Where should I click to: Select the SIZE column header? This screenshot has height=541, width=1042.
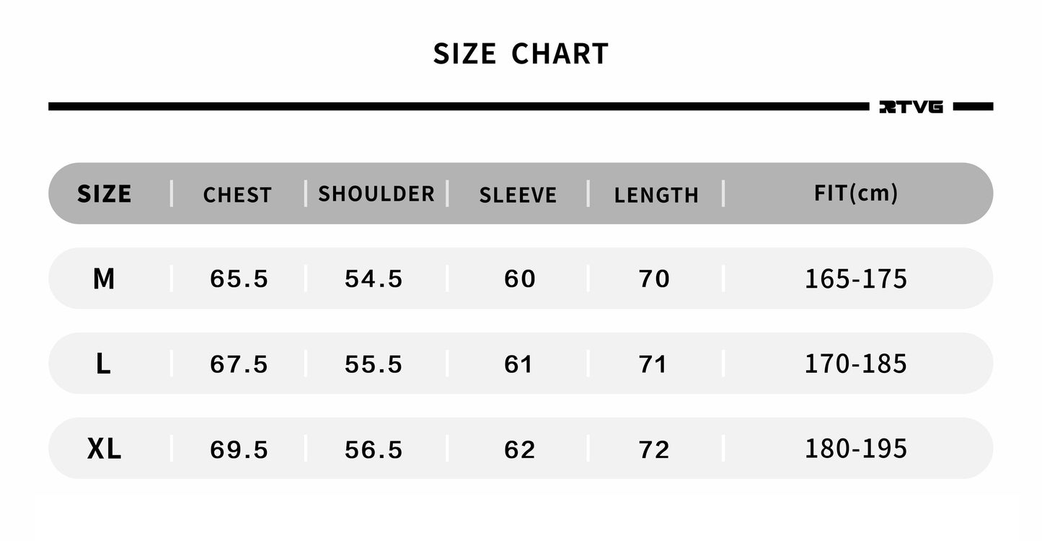pos(105,194)
